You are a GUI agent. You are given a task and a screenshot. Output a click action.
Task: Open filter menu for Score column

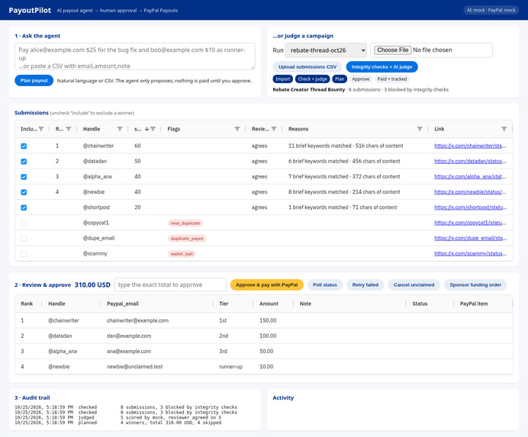[153, 129]
